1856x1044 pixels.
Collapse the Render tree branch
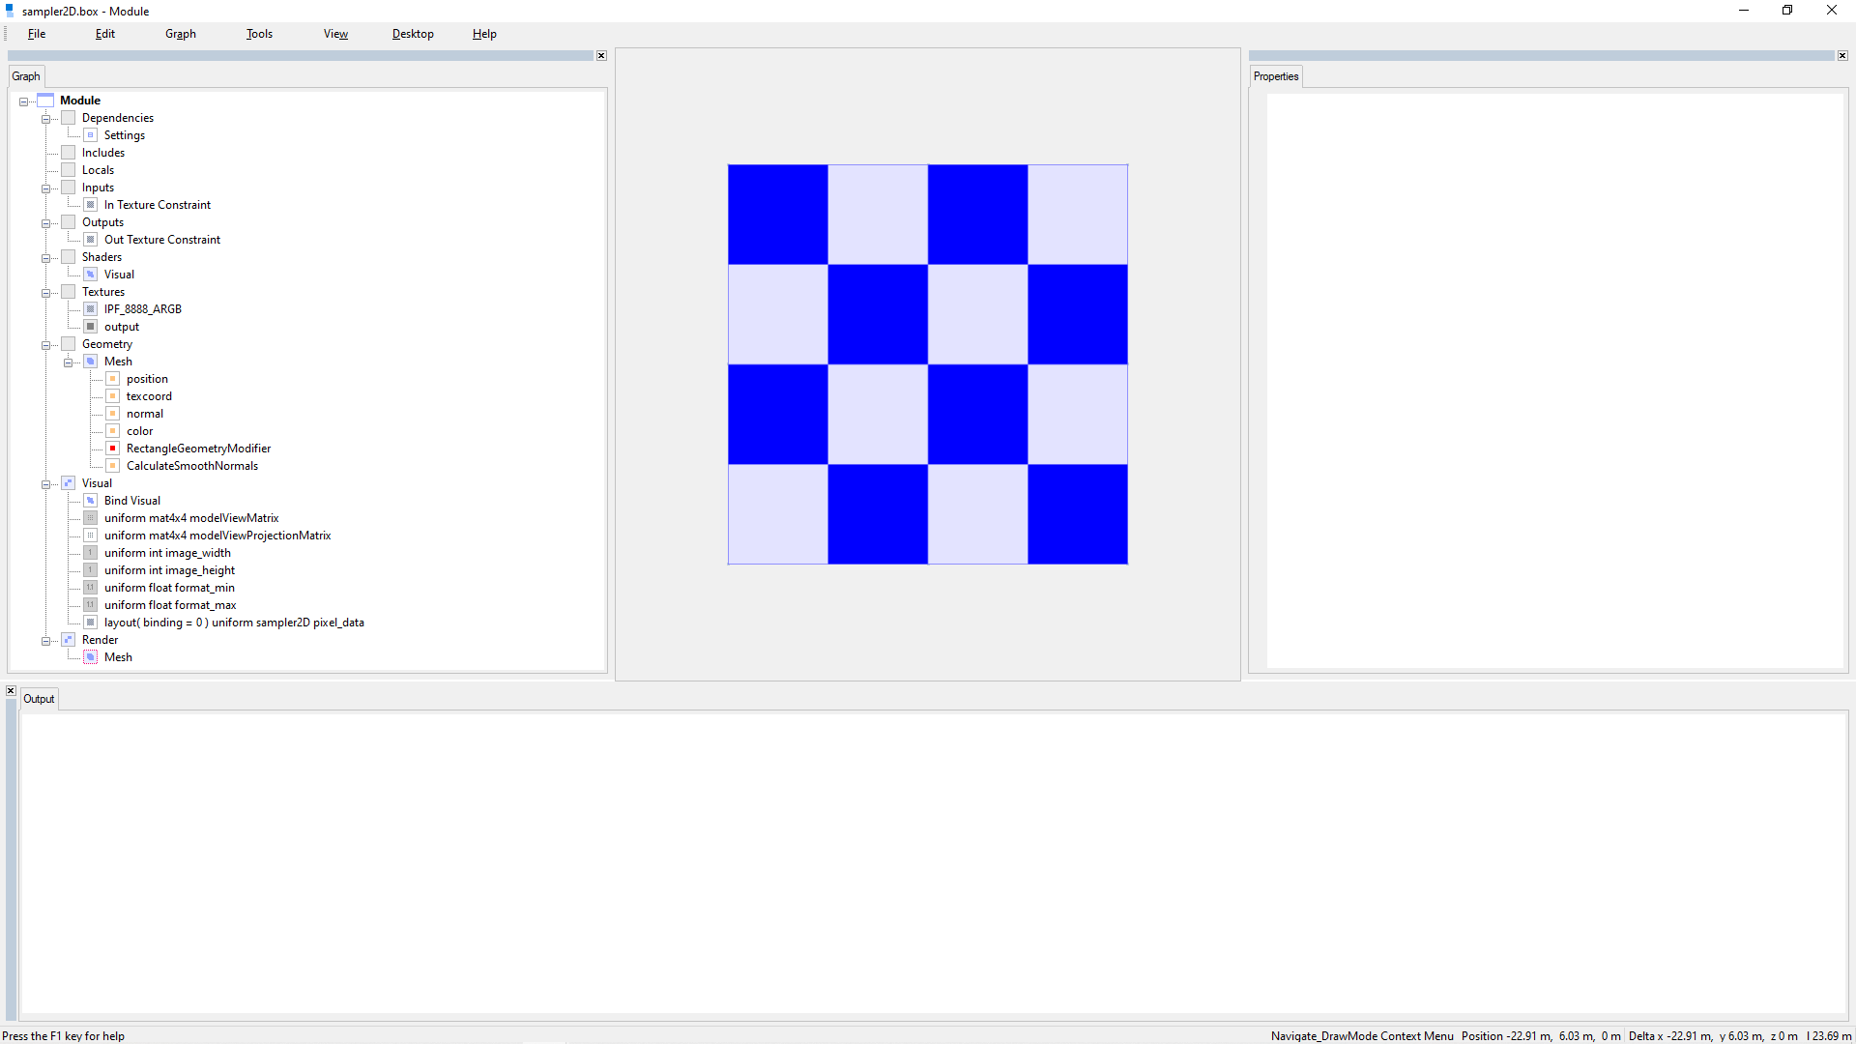tap(45, 639)
